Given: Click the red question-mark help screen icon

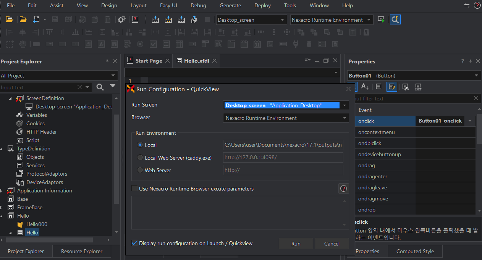Looking at the screenshot, I should (x=135, y=19).
